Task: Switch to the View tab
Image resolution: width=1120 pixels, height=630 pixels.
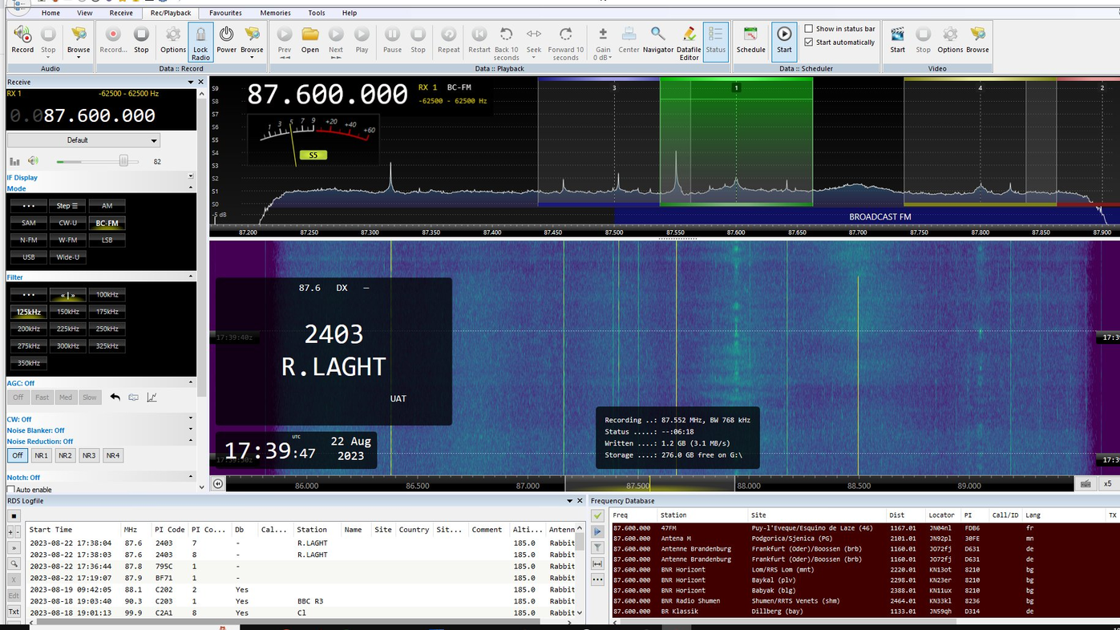Action: coord(84,13)
